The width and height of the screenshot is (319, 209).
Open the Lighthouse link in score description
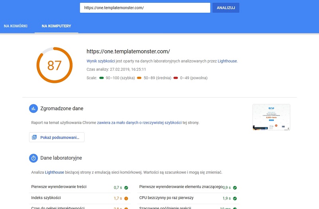coord(227,61)
